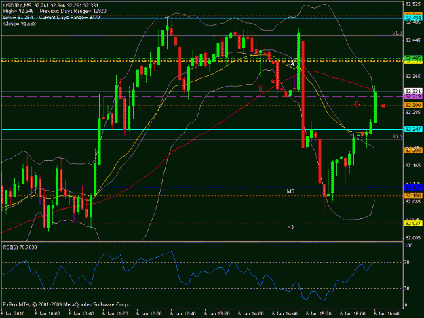Viewport: 424px width, 318px height.
Task: Click the 6 Jan 12:40 time label
Action: click(182, 314)
